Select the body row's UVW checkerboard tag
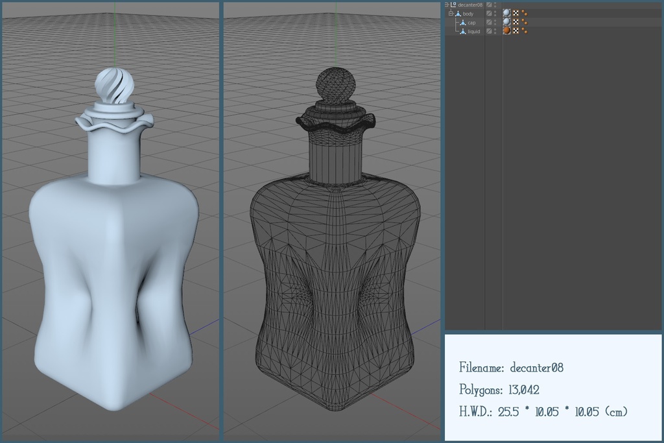This screenshot has width=664, height=443. click(x=516, y=13)
